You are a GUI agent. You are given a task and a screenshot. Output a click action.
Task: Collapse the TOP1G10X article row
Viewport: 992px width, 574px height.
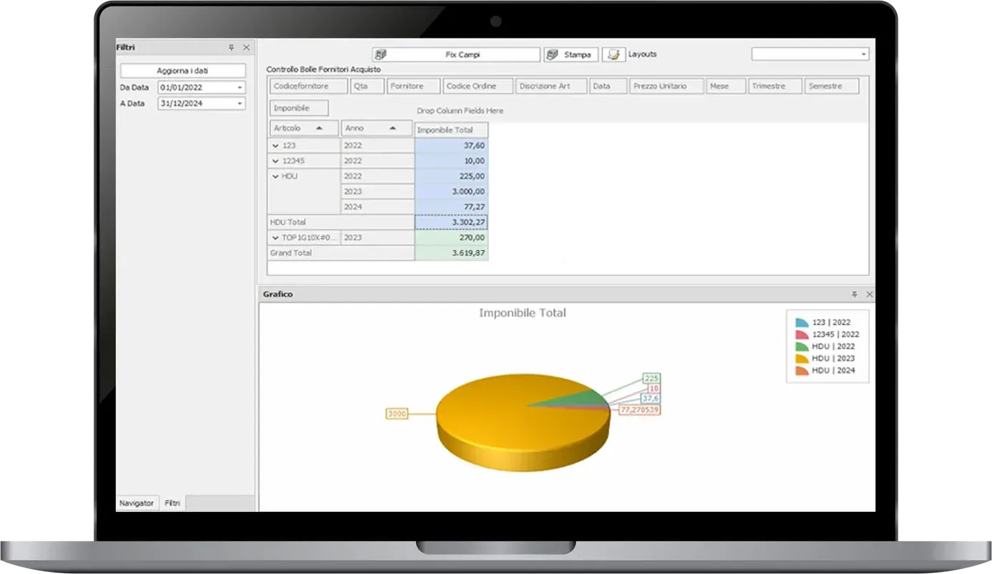(x=276, y=238)
